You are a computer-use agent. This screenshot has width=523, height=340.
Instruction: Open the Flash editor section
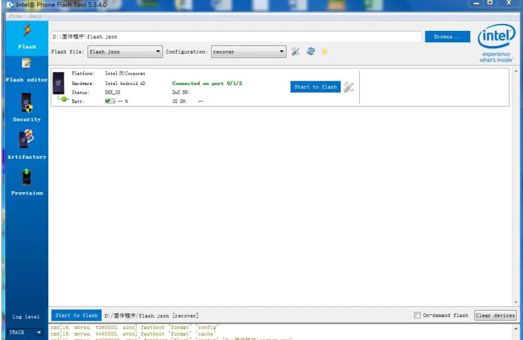pyautogui.click(x=27, y=70)
